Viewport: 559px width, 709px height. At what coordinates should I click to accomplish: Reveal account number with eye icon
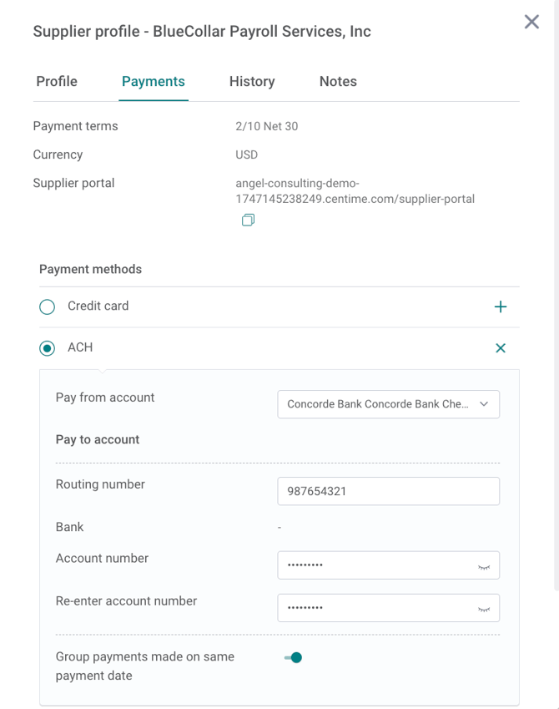pyautogui.click(x=484, y=567)
